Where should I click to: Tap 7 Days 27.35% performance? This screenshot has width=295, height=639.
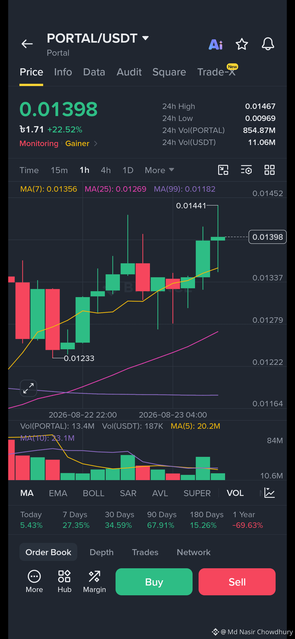[76, 520]
